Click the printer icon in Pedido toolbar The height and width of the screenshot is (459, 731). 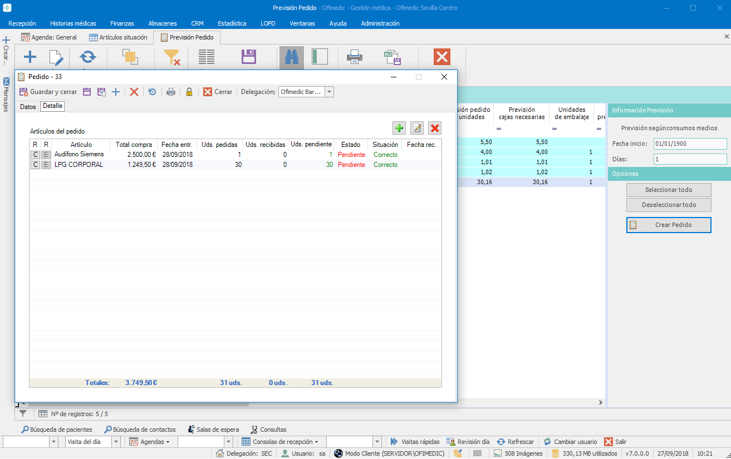[171, 92]
